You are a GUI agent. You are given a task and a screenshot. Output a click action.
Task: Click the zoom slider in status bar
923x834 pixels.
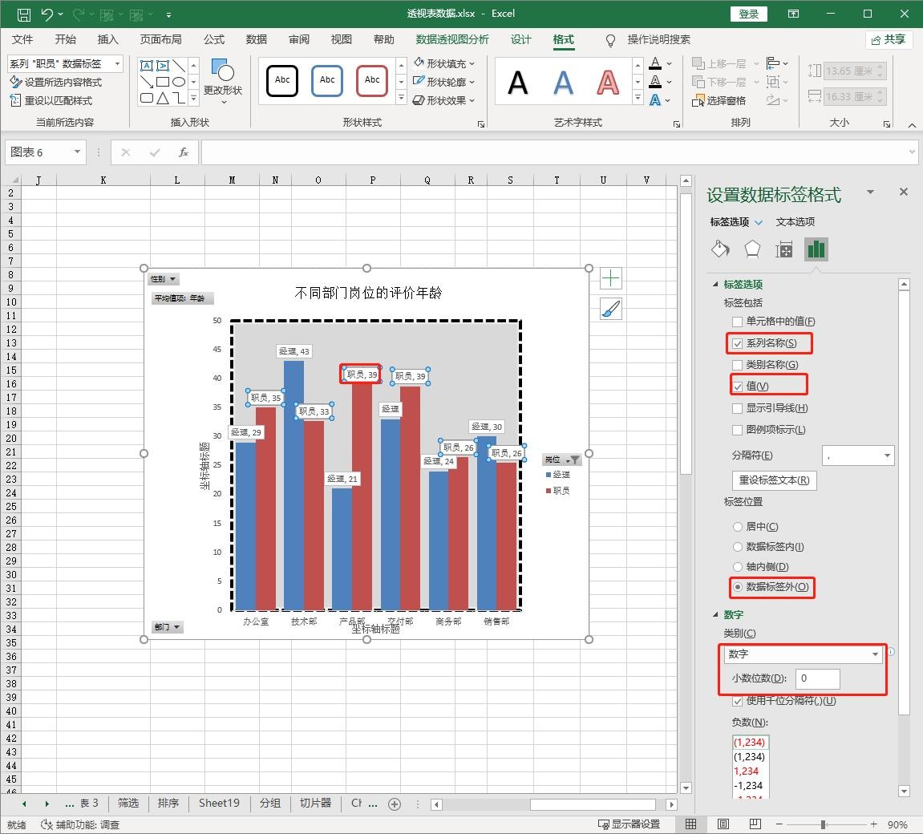[823, 824]
